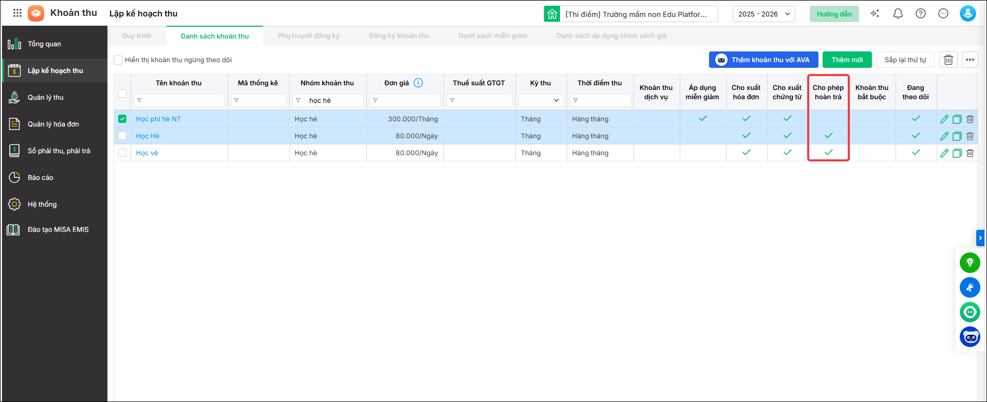Viewport: 987px width, 402px height.
Task: Edit the Học phí hè NT row
Action: click(x=944, y=119)
